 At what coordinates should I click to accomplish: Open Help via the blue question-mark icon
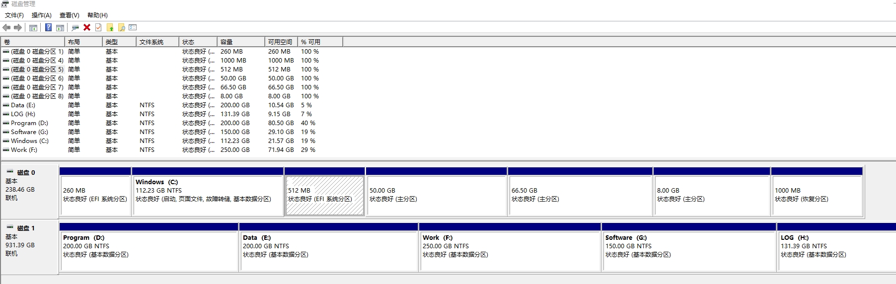48,28
